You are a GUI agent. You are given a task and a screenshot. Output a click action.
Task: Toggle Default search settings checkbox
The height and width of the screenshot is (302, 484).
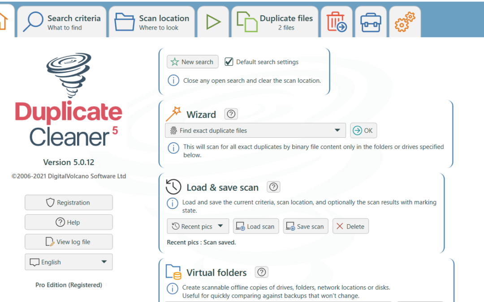pyautogui.click(x=229, y=62)
